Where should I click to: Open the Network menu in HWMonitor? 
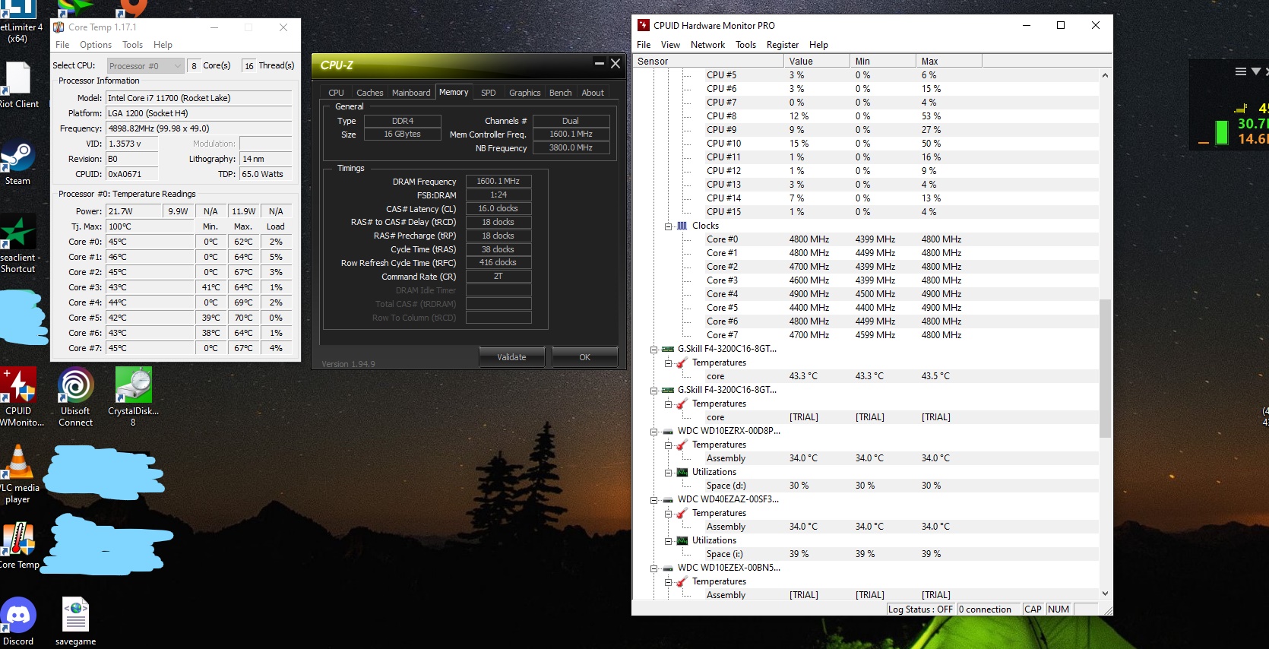[x=707, y=45]
